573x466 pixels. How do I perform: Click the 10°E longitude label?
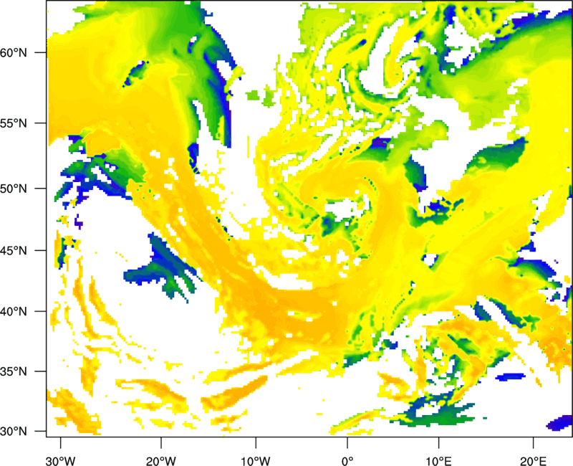[438, 461]
